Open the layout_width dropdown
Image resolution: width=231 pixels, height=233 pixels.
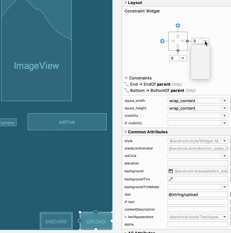(224, 101)
